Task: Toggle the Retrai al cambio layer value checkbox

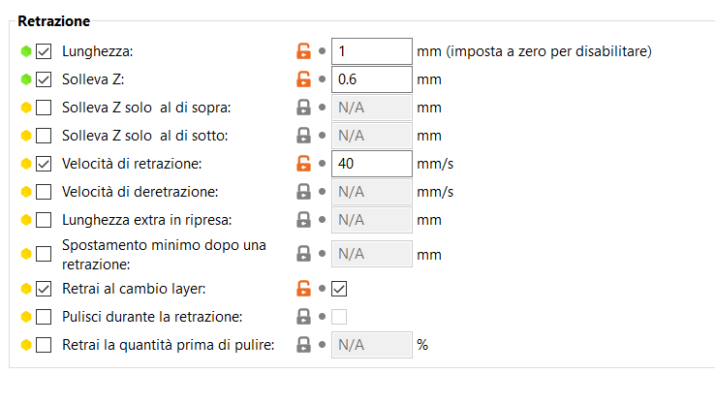Action: [339, 289]
